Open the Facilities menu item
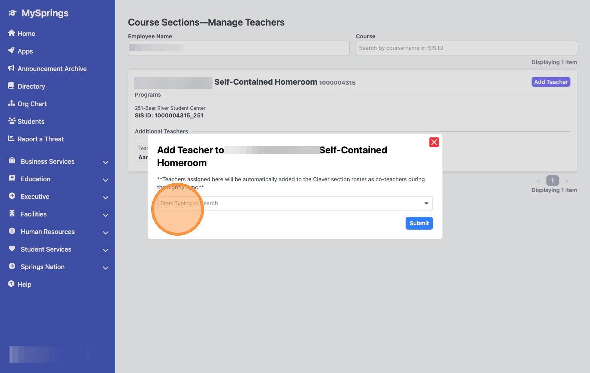Image resolution: width=590 pixels, height=373 pixels. coord(34,214)
